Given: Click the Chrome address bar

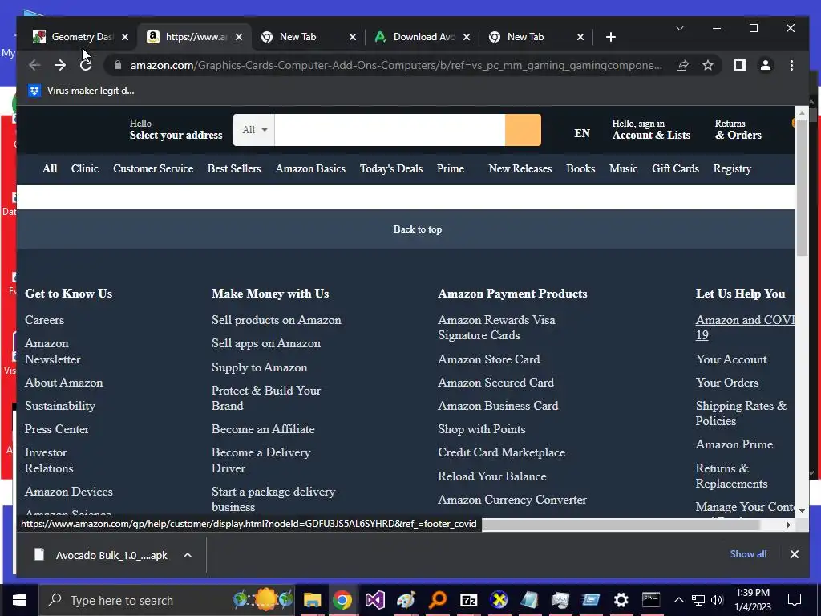Looking at the screenshot, I should [396, 65].
